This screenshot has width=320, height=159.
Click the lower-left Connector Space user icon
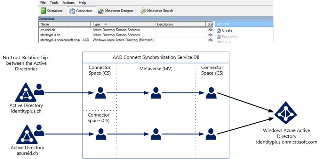(x=101, y=134)
